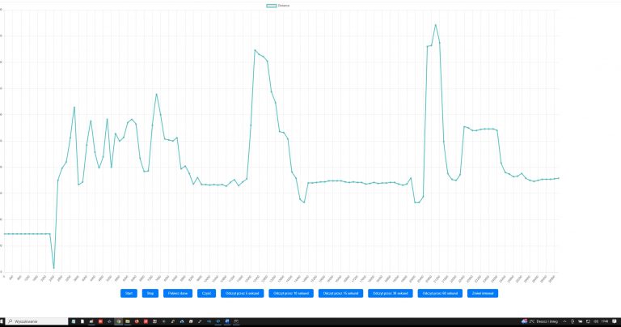Screen dimensions: 621x327
Task: Open the Windows Start menu icon
Action: point(4,321)
